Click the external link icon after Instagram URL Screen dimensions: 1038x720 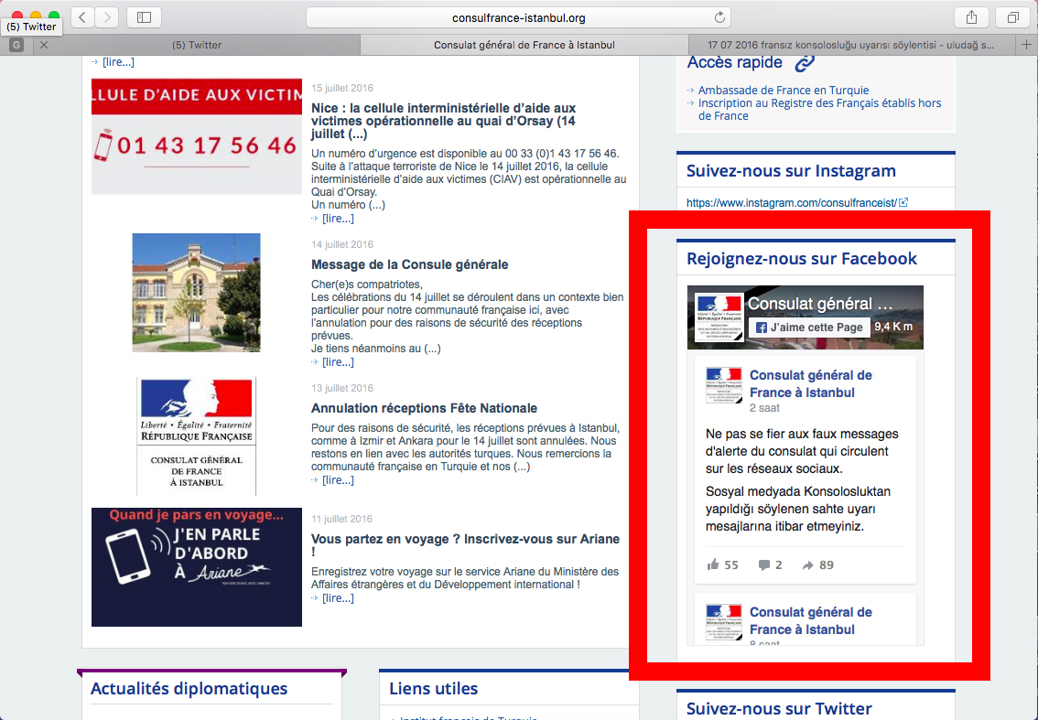903,202
